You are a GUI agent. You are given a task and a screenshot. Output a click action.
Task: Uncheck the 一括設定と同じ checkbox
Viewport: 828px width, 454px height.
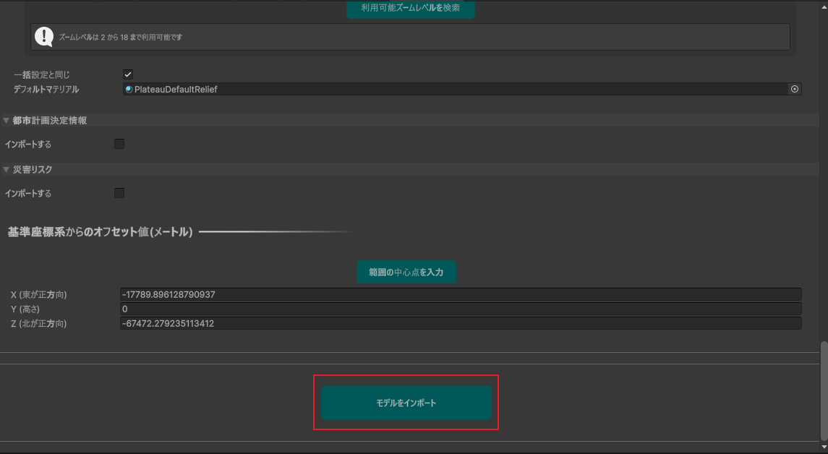point(128,74)
